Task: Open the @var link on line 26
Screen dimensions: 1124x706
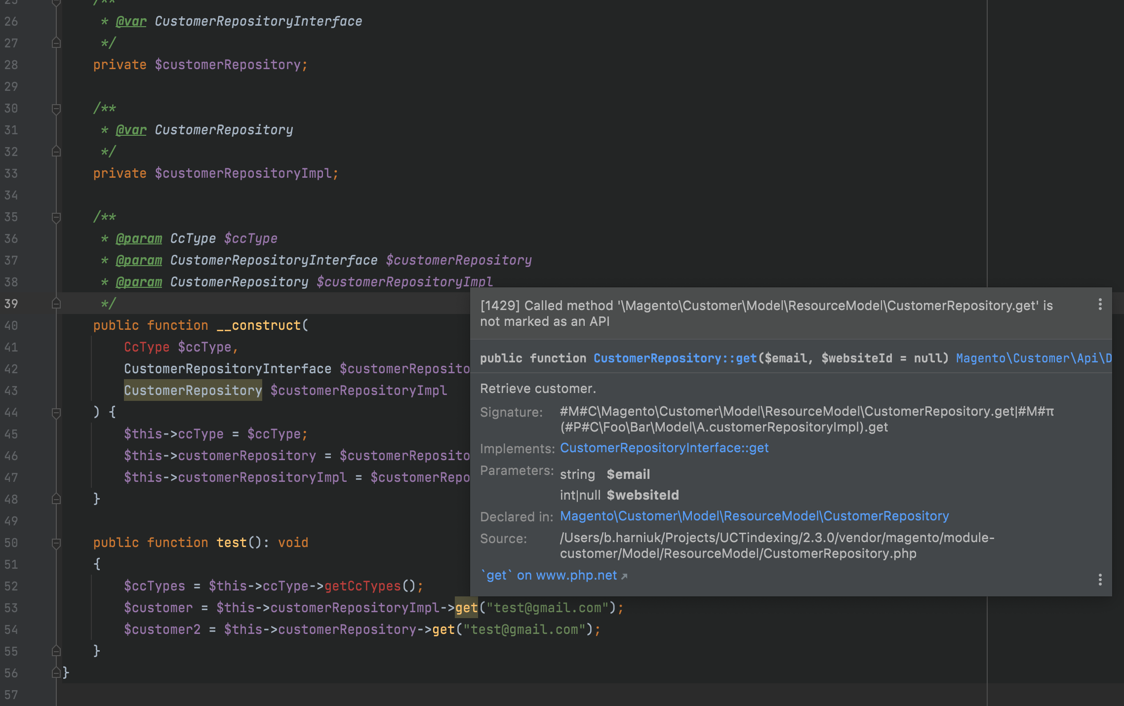Action: click(x=130, y=21)
